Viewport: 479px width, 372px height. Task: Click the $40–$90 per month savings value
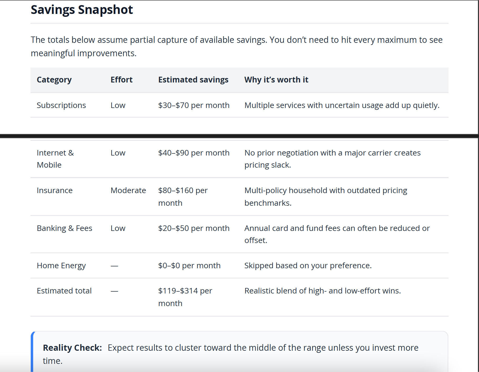(x=194, y=153)
